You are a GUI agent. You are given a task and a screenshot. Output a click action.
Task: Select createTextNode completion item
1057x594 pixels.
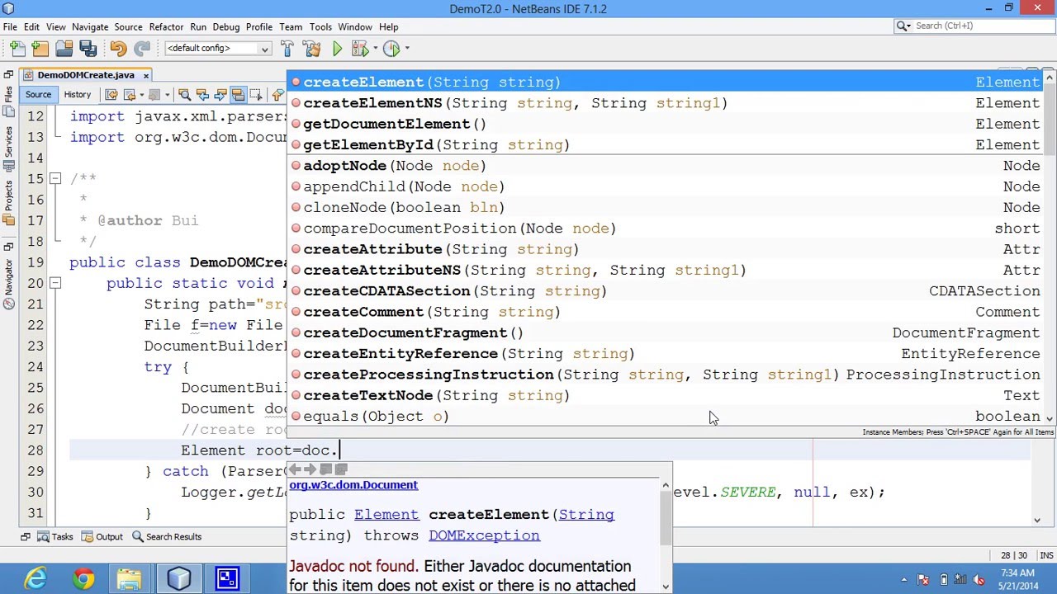(665, 395)
